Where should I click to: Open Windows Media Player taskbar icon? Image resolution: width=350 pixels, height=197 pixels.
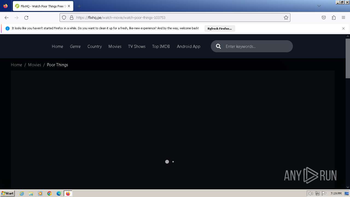40,193
